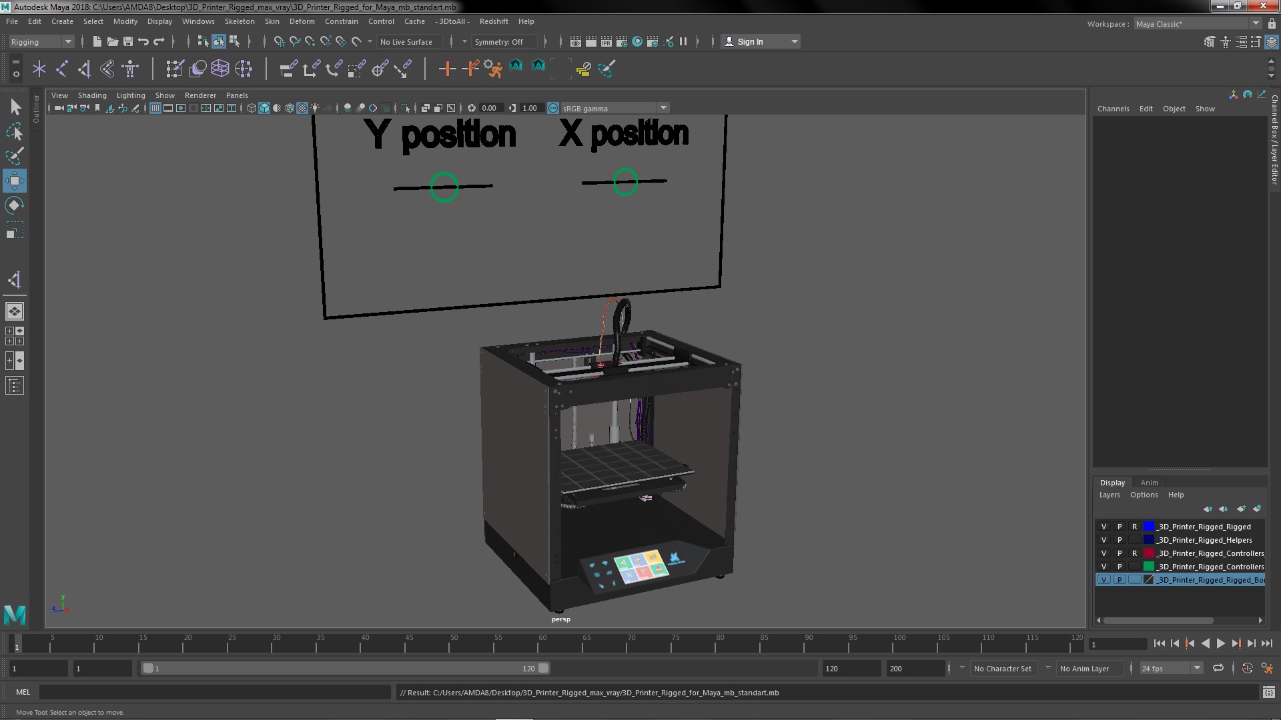This screenshot has width=1281, height=720.
Task: Click the orange Set Key plus icon
Action: click(447, 69)
